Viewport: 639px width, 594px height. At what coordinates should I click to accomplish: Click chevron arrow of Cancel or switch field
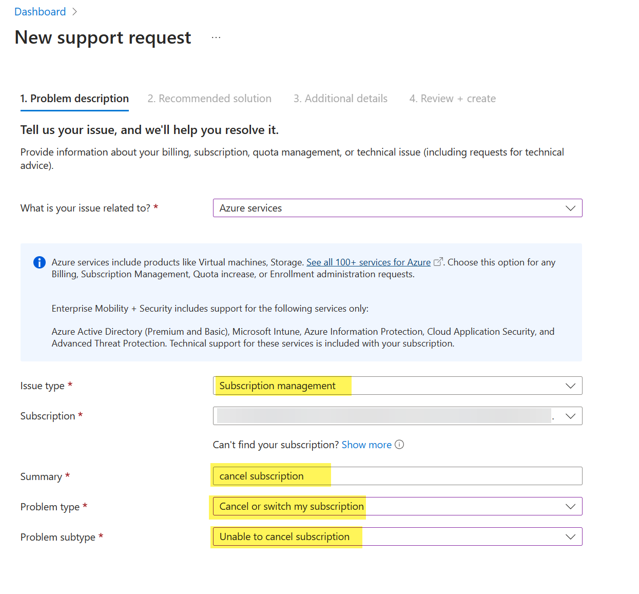(x=570, y=506)
